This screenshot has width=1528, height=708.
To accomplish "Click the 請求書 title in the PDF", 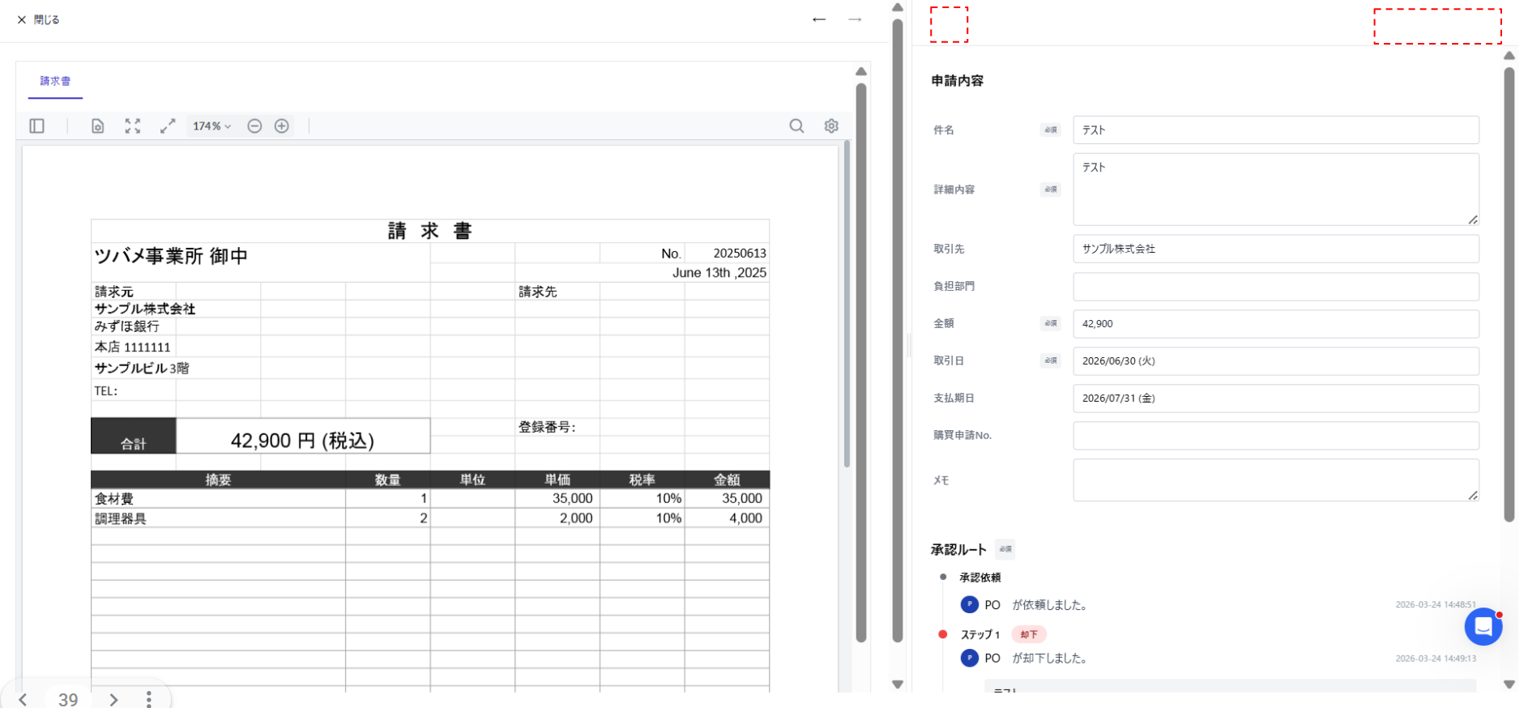I will (x=429, y=231).
